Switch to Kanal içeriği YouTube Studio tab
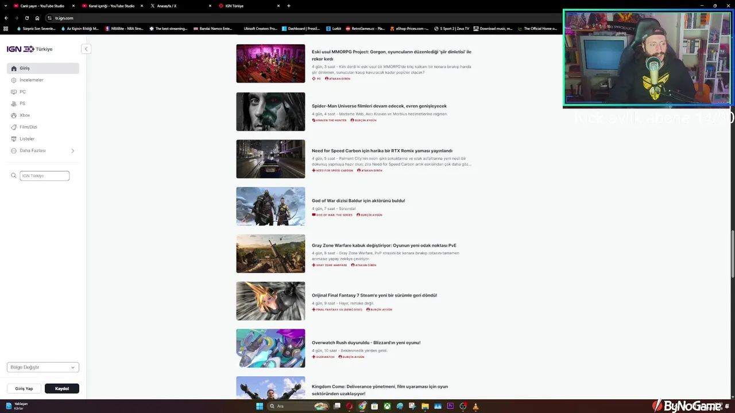Viewport: 735px width, 413px height. click(x=111, y=6)
